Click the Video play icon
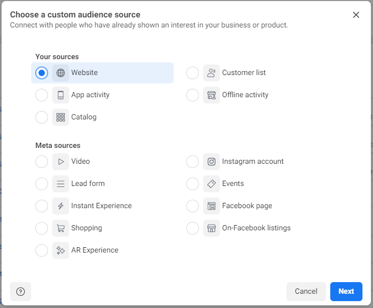This screenshot has height=308, width=373. point(61,162)
